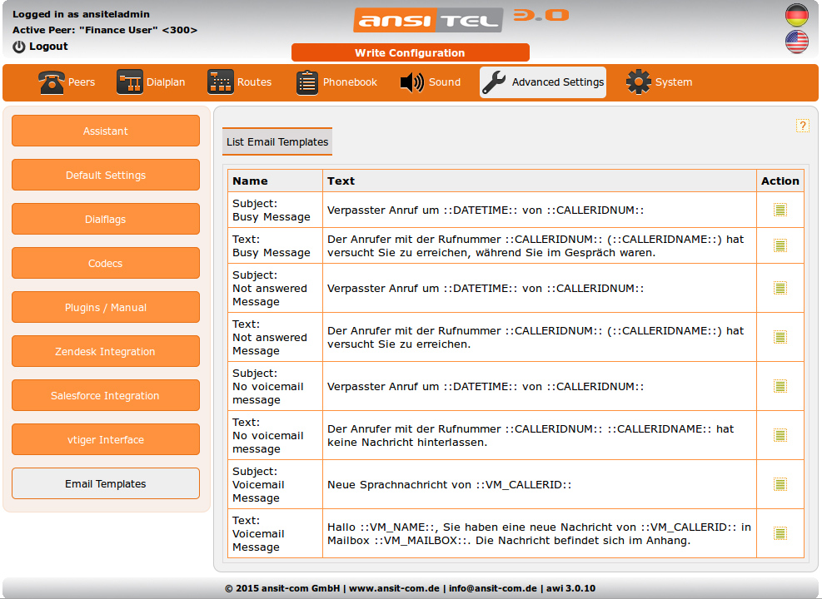Switch language to German flag
This screenshot has width=822, height=599.
coord(796,15)
